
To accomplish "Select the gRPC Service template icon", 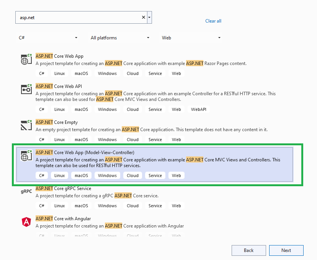I will (x=26, y=191).
